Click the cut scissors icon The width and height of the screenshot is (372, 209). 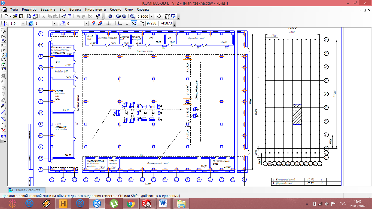click(43, 16)
